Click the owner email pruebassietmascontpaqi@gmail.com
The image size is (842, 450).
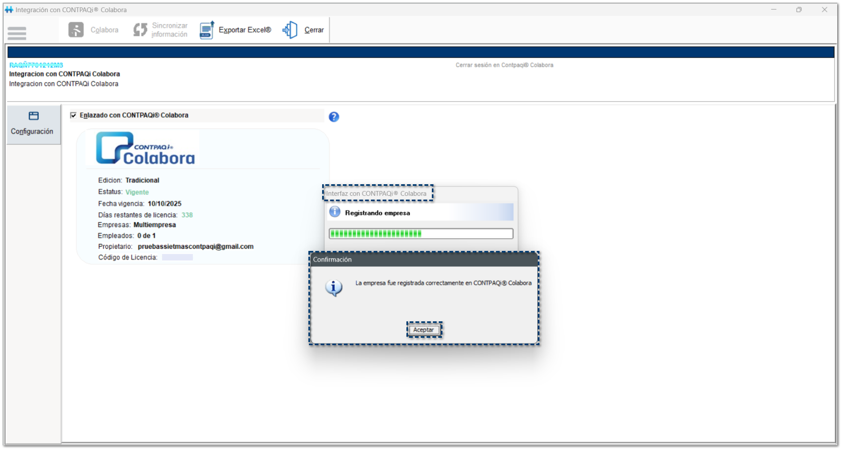click(x=196, y=247)
